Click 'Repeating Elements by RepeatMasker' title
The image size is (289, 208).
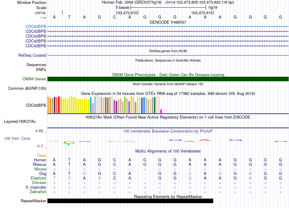pyautogui.click(x=168, y=196)
